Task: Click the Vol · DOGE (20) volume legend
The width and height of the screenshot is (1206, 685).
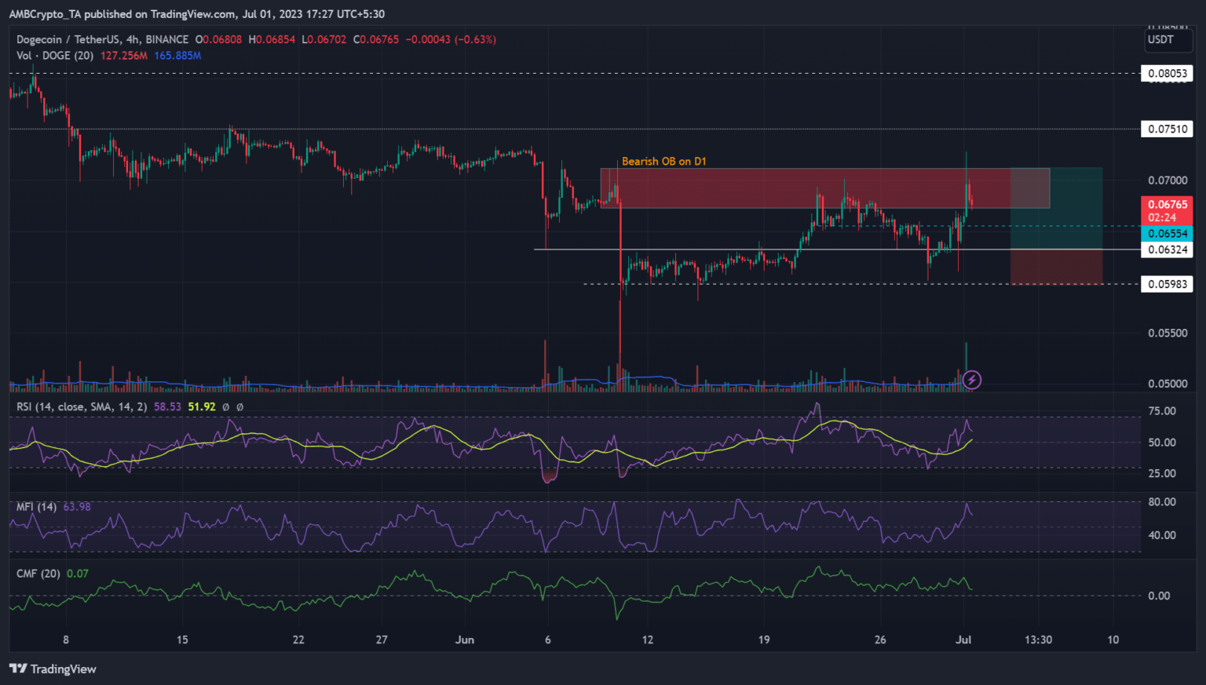Action: [x=55, y=56]
